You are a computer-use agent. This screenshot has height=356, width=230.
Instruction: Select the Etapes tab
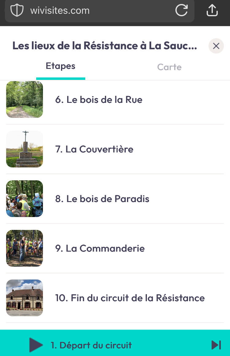coord(60,66)
